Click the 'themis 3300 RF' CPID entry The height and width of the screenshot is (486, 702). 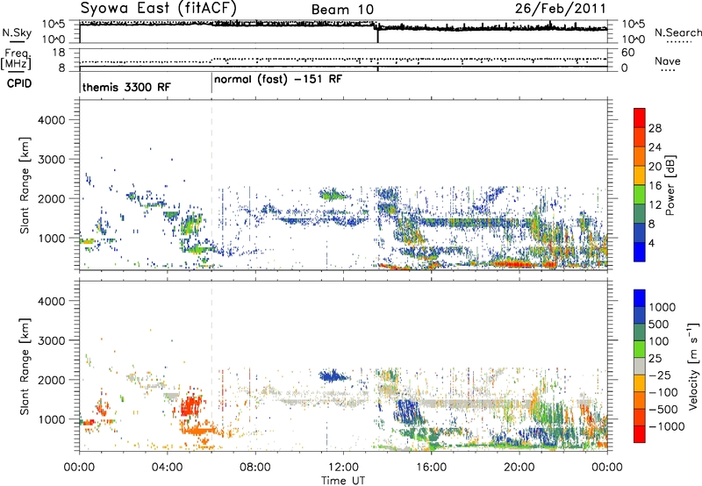126,87
